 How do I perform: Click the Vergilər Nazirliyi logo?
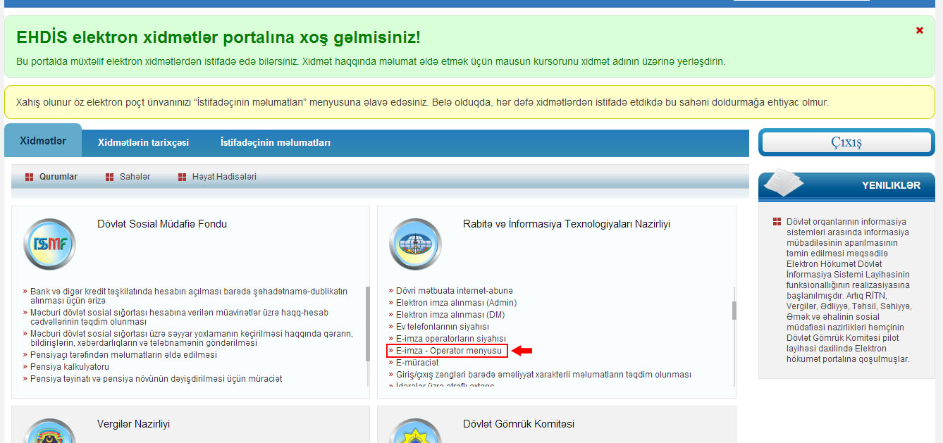tap(49, 430)
